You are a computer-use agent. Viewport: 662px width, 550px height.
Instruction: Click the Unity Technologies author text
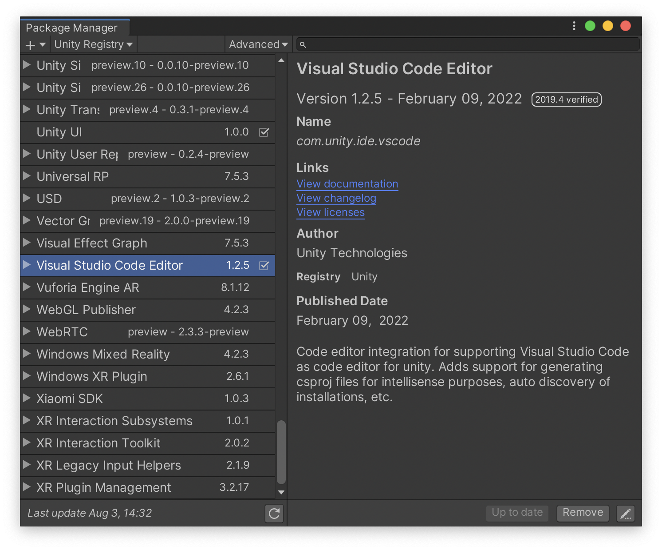352,253
